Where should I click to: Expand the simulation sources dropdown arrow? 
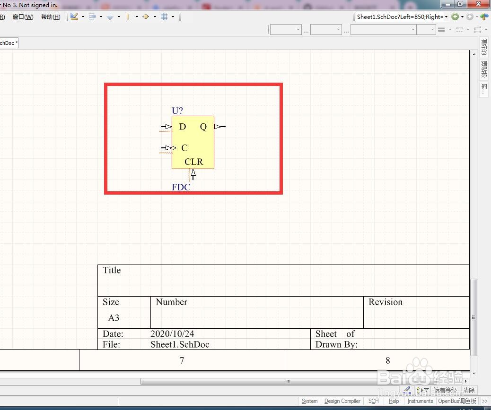(x=155, y=17)
